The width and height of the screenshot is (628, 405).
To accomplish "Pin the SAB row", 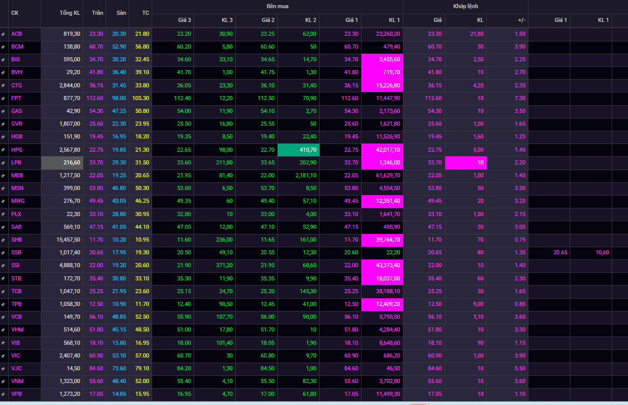I will pos(3,227).
